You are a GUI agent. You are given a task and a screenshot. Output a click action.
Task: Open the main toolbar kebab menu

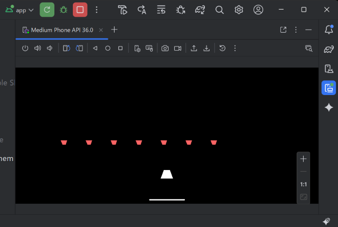pyautogui.click(x=96, y=10)
